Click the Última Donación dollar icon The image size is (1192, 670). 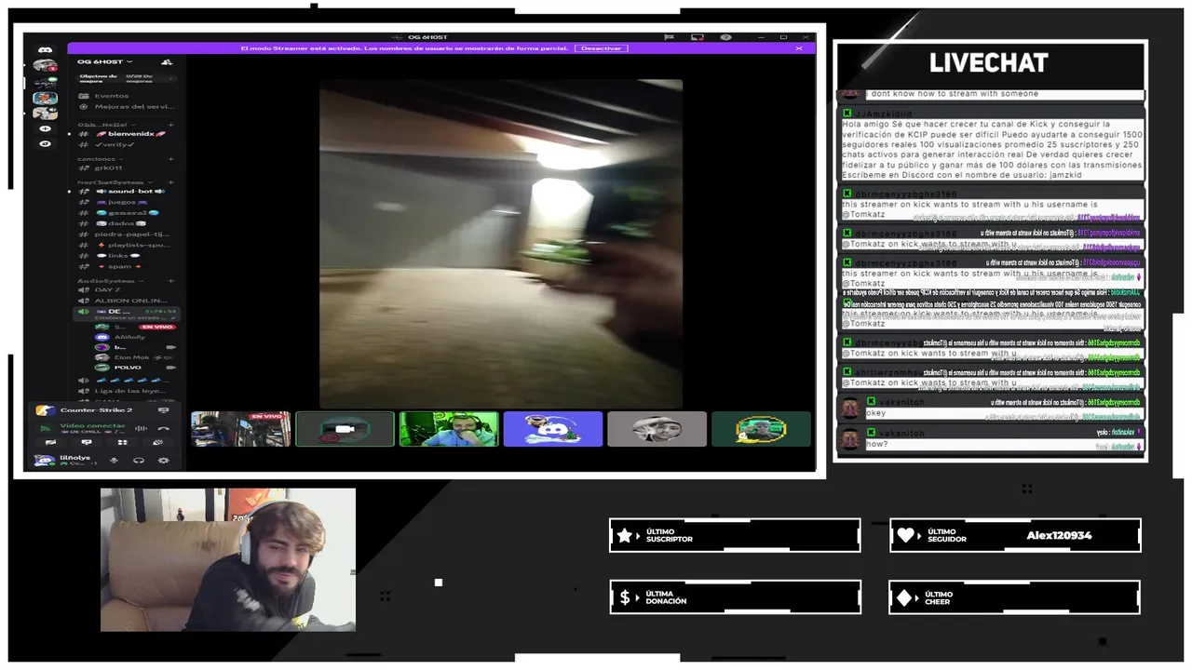(625, 597)
